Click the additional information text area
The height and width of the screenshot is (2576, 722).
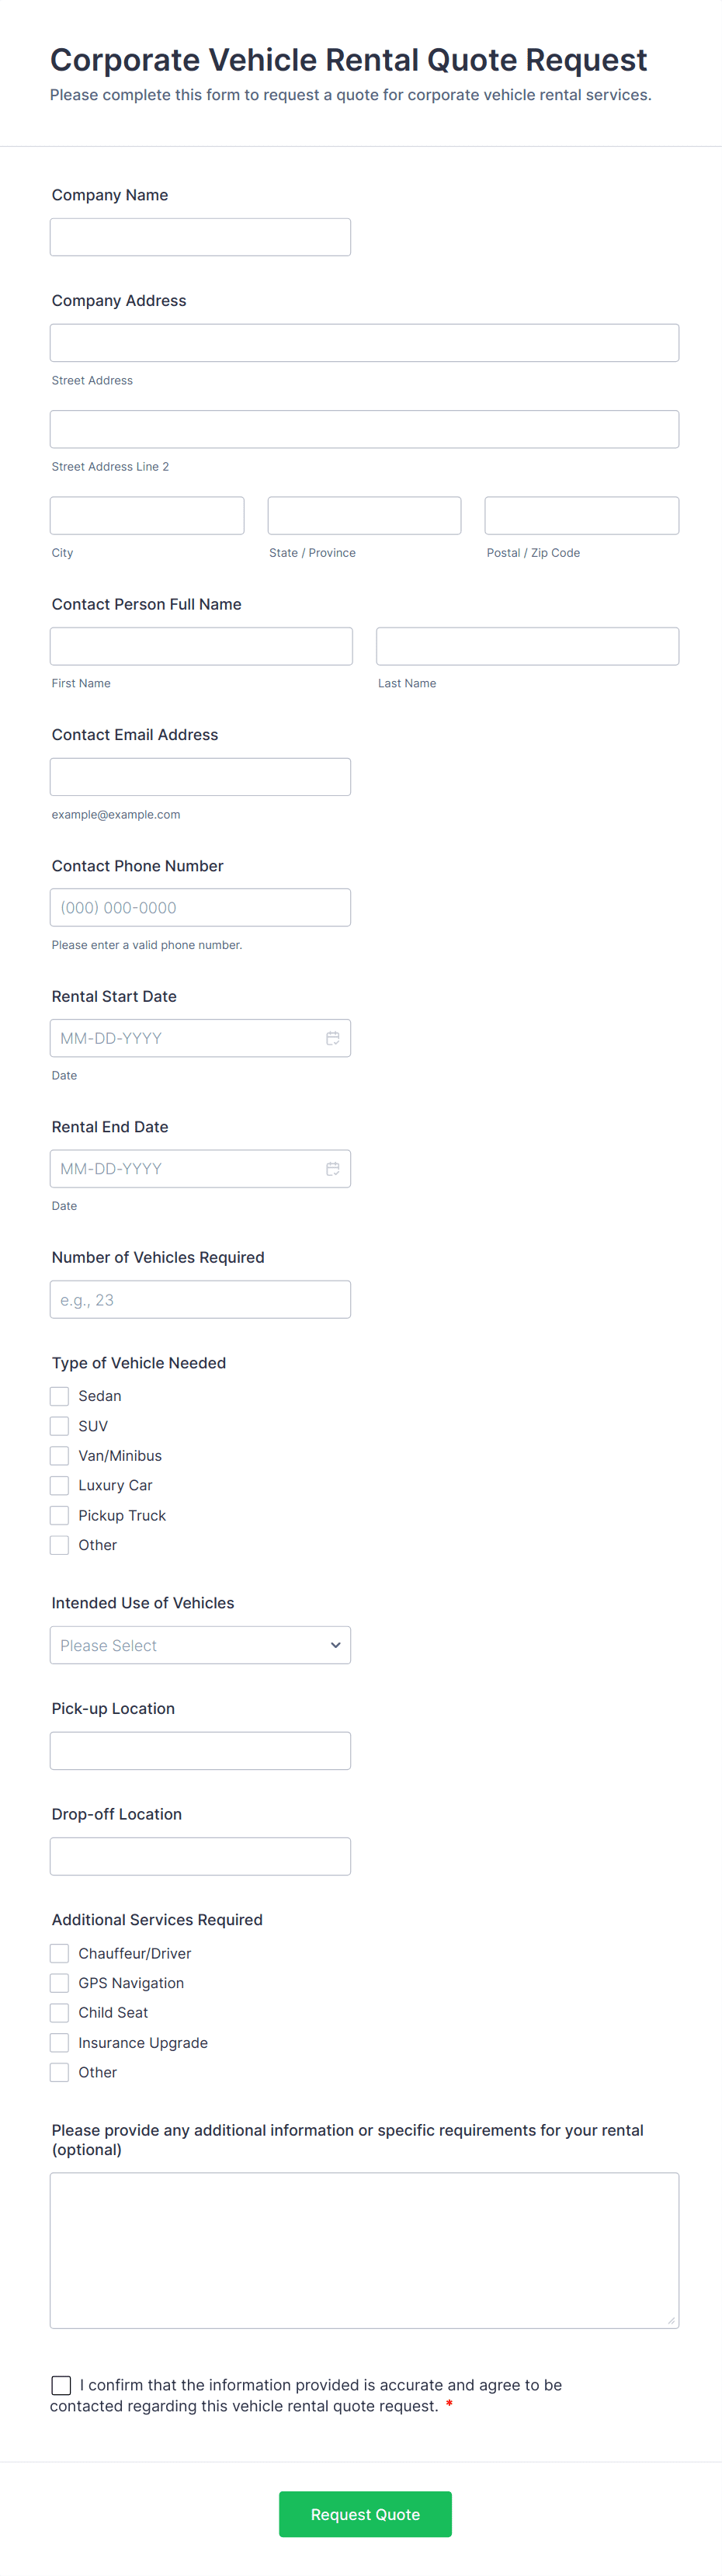[364, 2250]
